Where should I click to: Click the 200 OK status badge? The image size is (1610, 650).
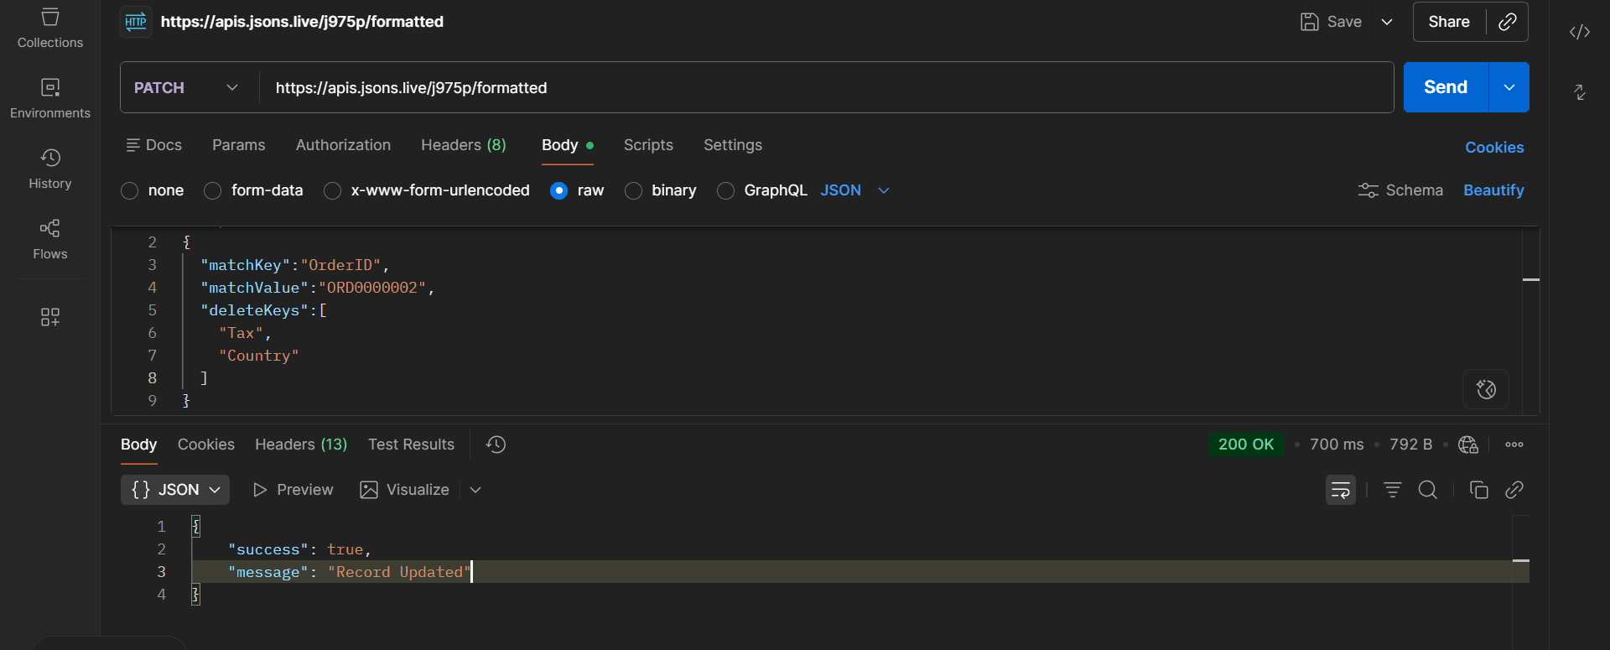tap(1246, 445)
